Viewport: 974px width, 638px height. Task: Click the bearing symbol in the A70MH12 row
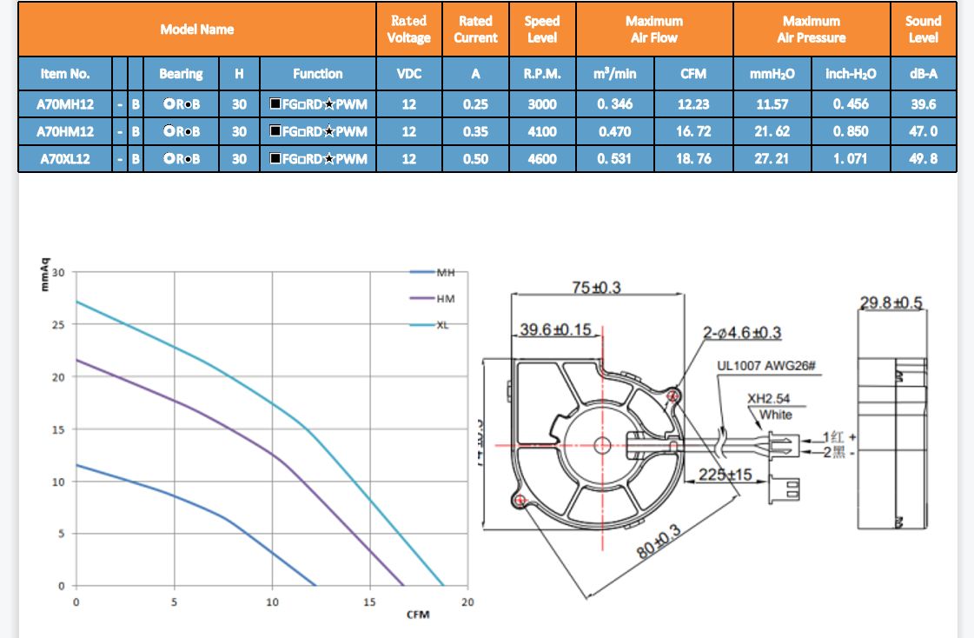(x=181, y=104)
